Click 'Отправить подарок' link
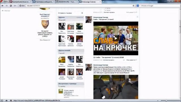Image resolution: width=181 pixels, height=102 pixels. [65, 13]
